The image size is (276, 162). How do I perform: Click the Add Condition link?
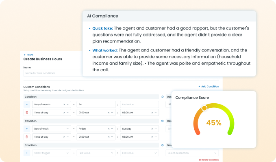(209, 87)
